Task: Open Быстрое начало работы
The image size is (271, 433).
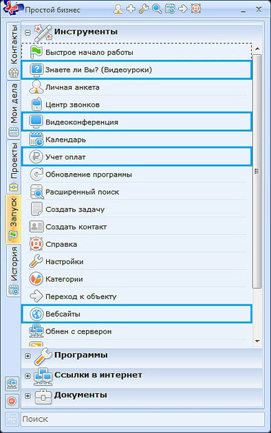Action: 136,52
